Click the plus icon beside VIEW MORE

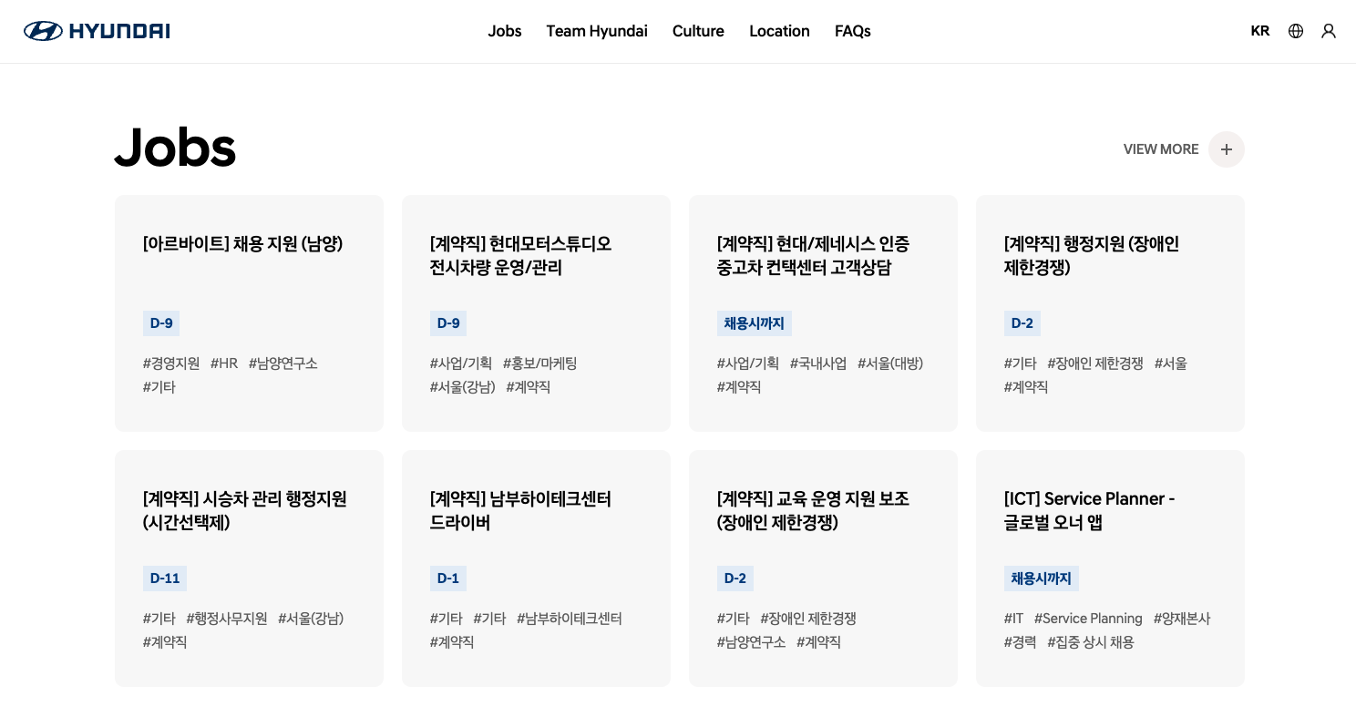click(x=1227, y=149)
